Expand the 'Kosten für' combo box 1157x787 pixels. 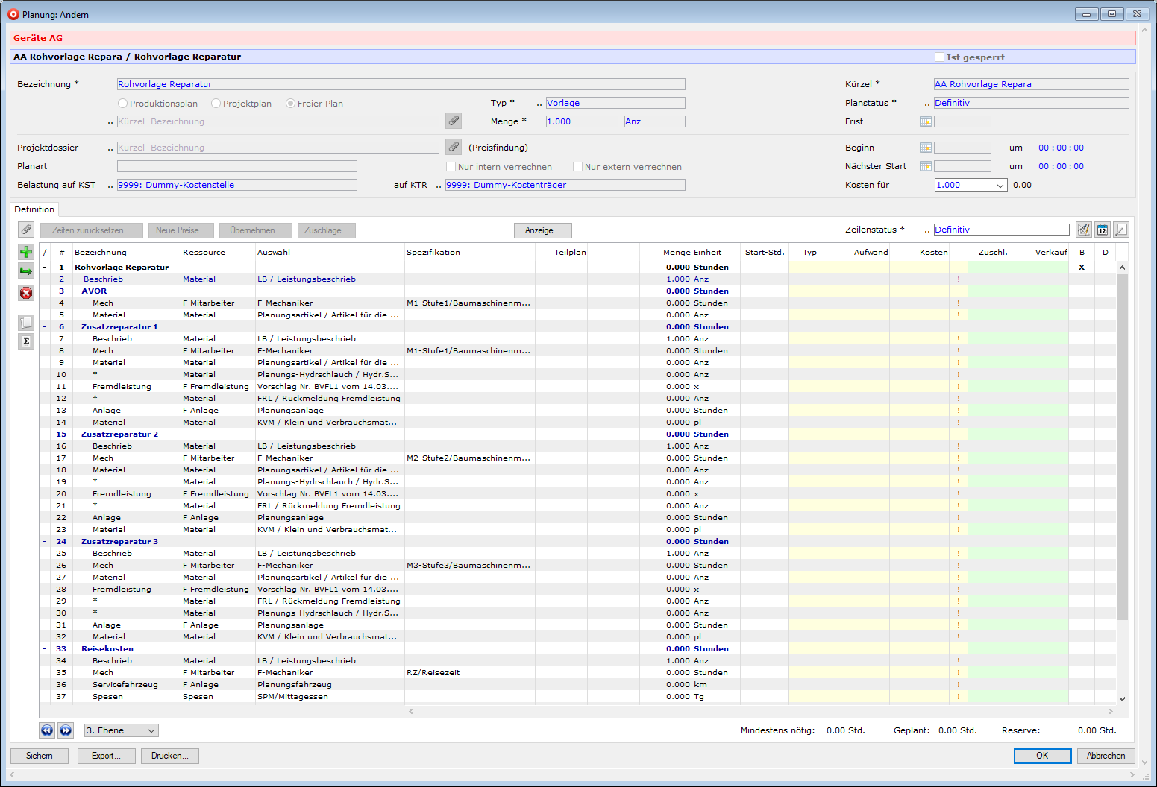(x=1000, y=186)
